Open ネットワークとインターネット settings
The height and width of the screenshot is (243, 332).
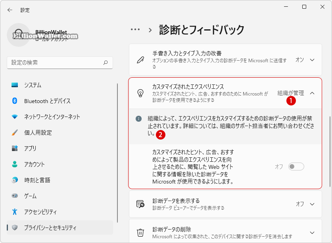click(x=60, y=117)
